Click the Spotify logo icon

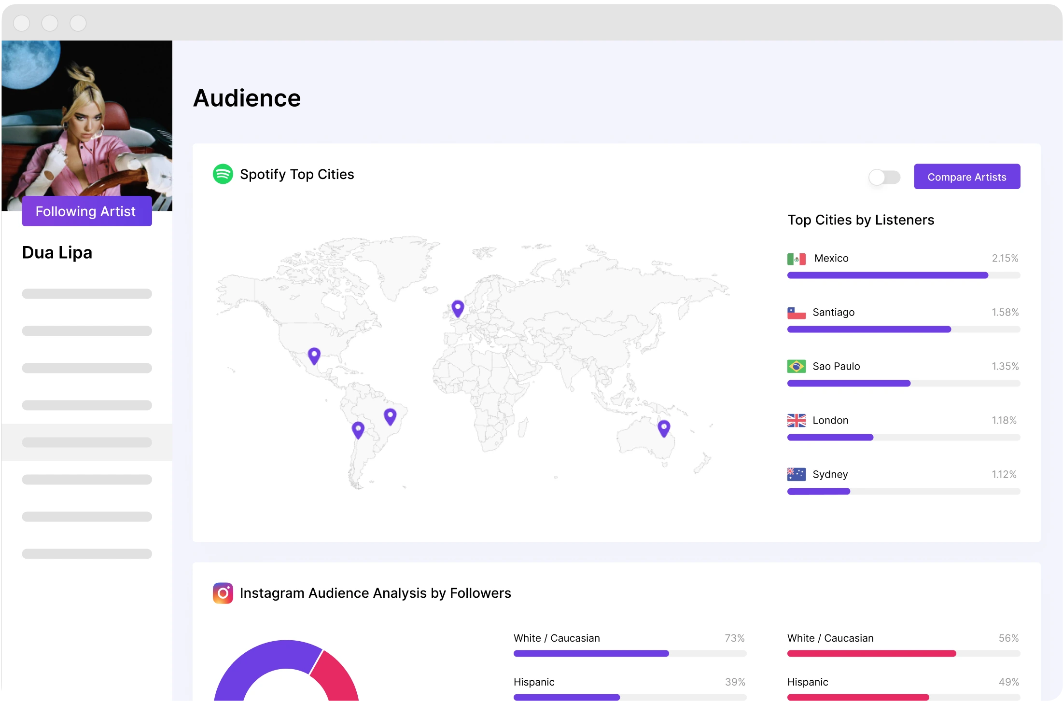[223, 174]
